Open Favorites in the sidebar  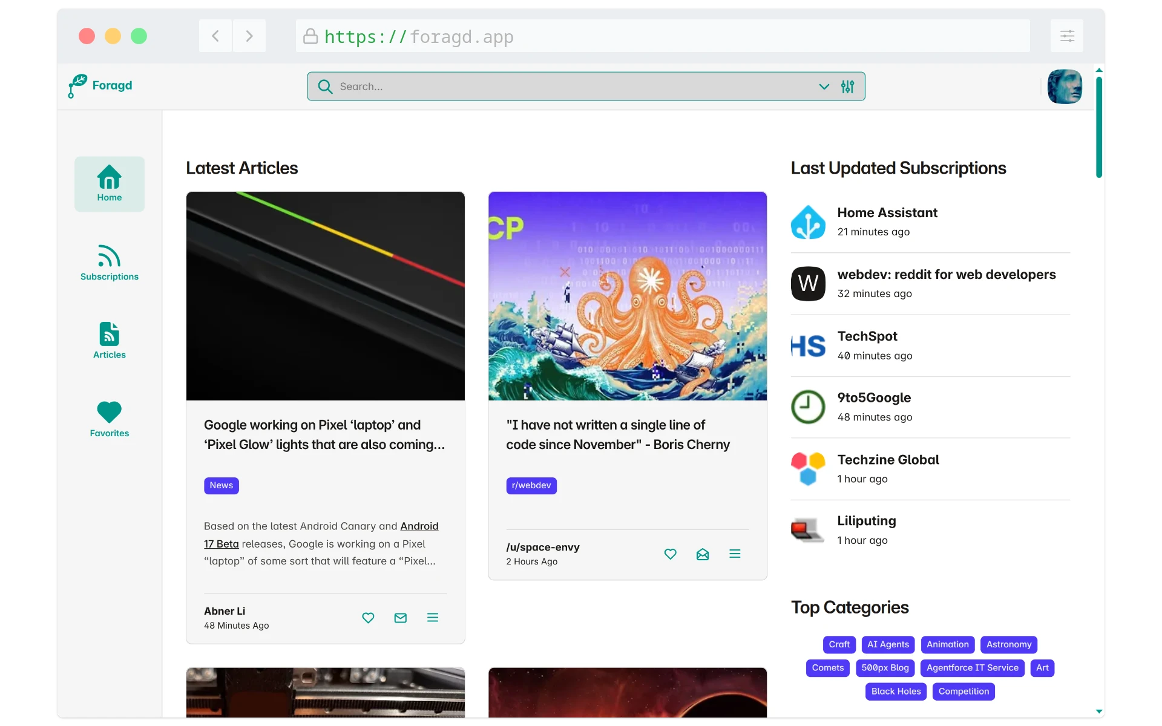point(110,419)
